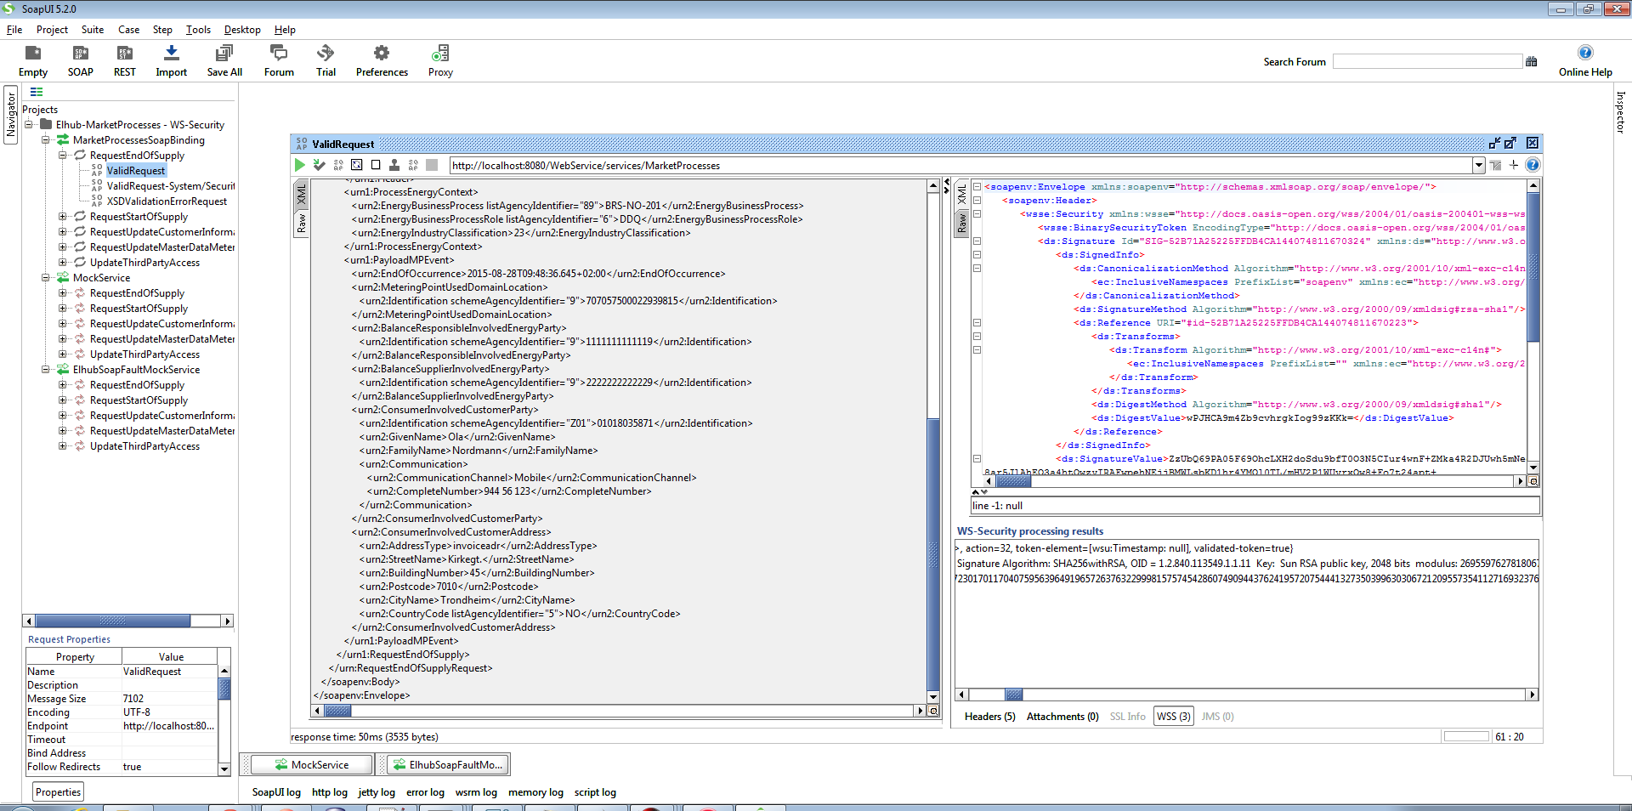Create a new empty project with Empty icon
The width and height of the screenshot is (1632, 811).
pos(33,54)
